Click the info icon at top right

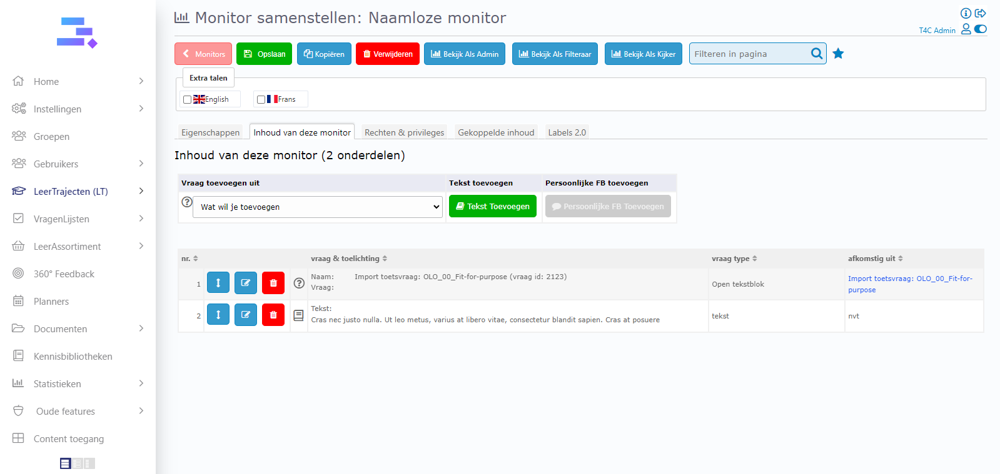pyautogui.click(x=966, y=13)
